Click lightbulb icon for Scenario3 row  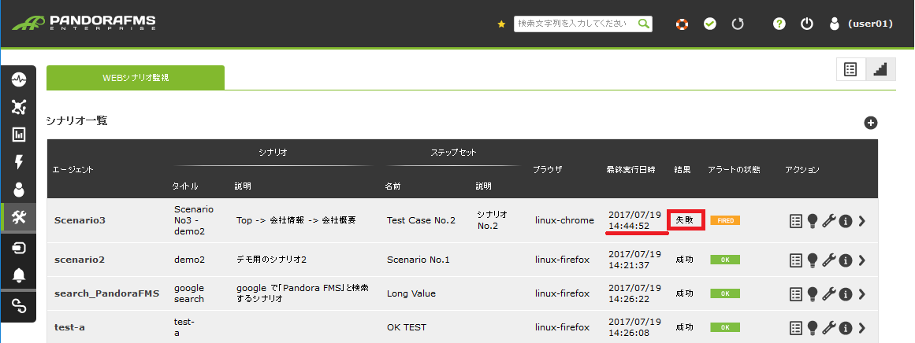[813, 221]
